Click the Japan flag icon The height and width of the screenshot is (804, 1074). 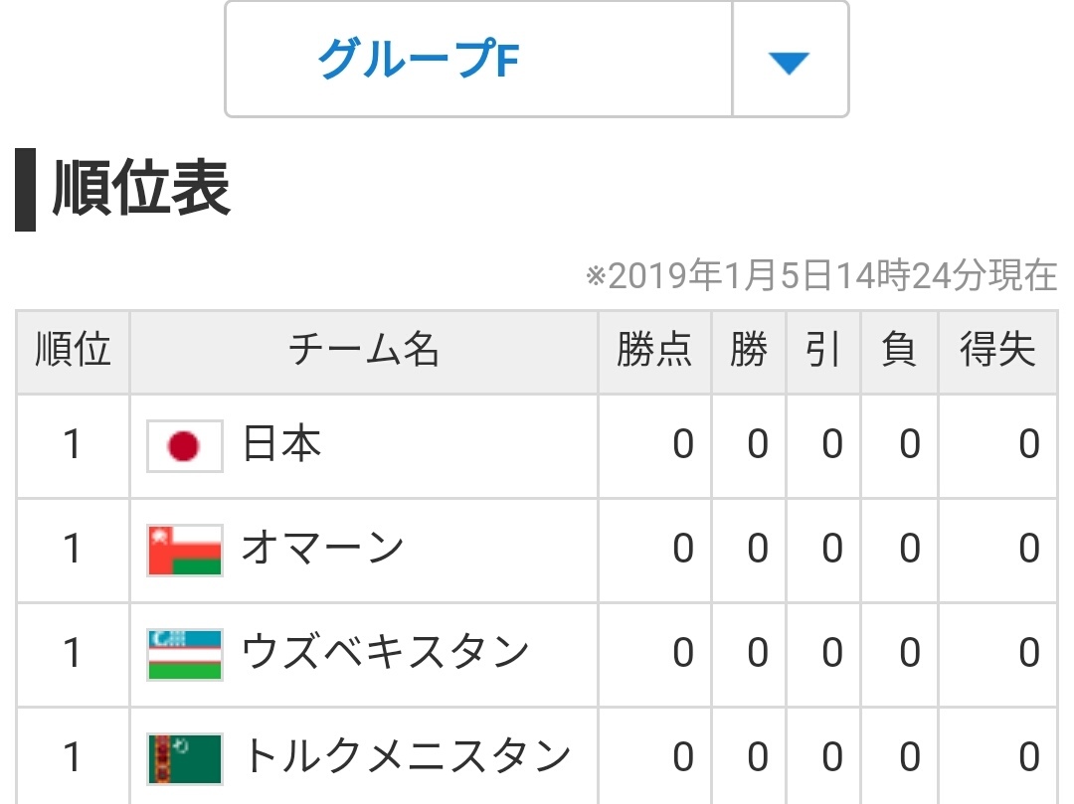[185, 446]
